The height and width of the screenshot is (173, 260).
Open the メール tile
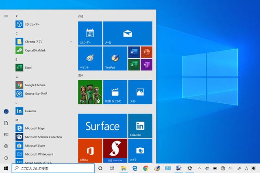[x=128, y=33]
